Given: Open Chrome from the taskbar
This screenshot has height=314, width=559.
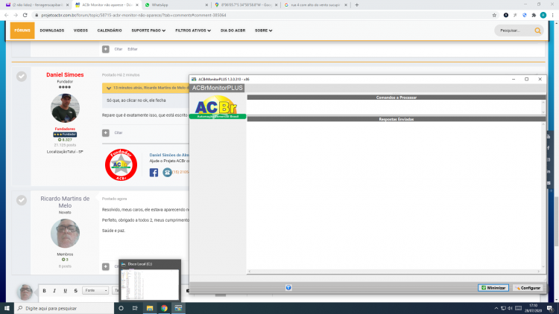Looking at the screenshot, I should point(164,308).
